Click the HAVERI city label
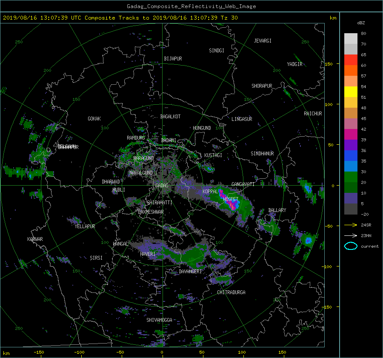This screenshot has height=358, width=383. tap(148, 254)
